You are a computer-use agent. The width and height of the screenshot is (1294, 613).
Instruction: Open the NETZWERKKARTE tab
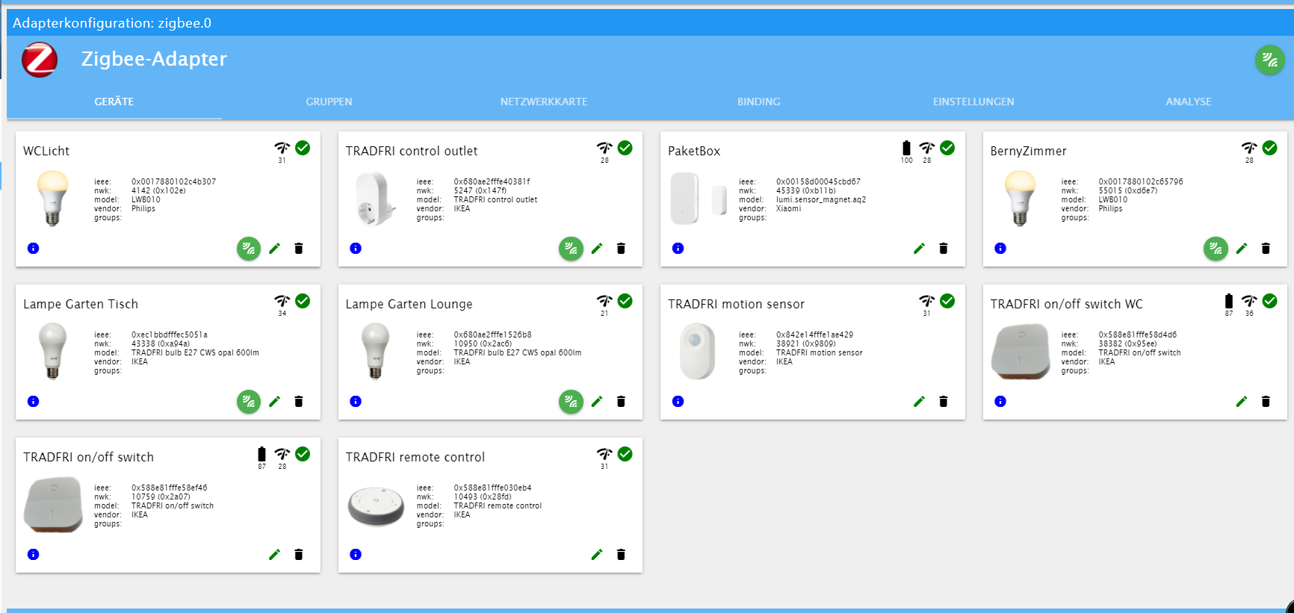[544, 102]
